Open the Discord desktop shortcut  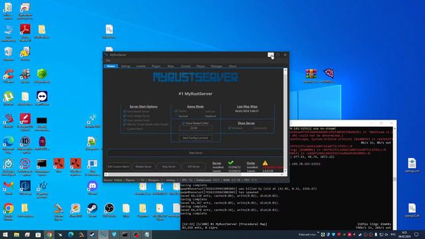pyautogui.click(x=92, y=188)
